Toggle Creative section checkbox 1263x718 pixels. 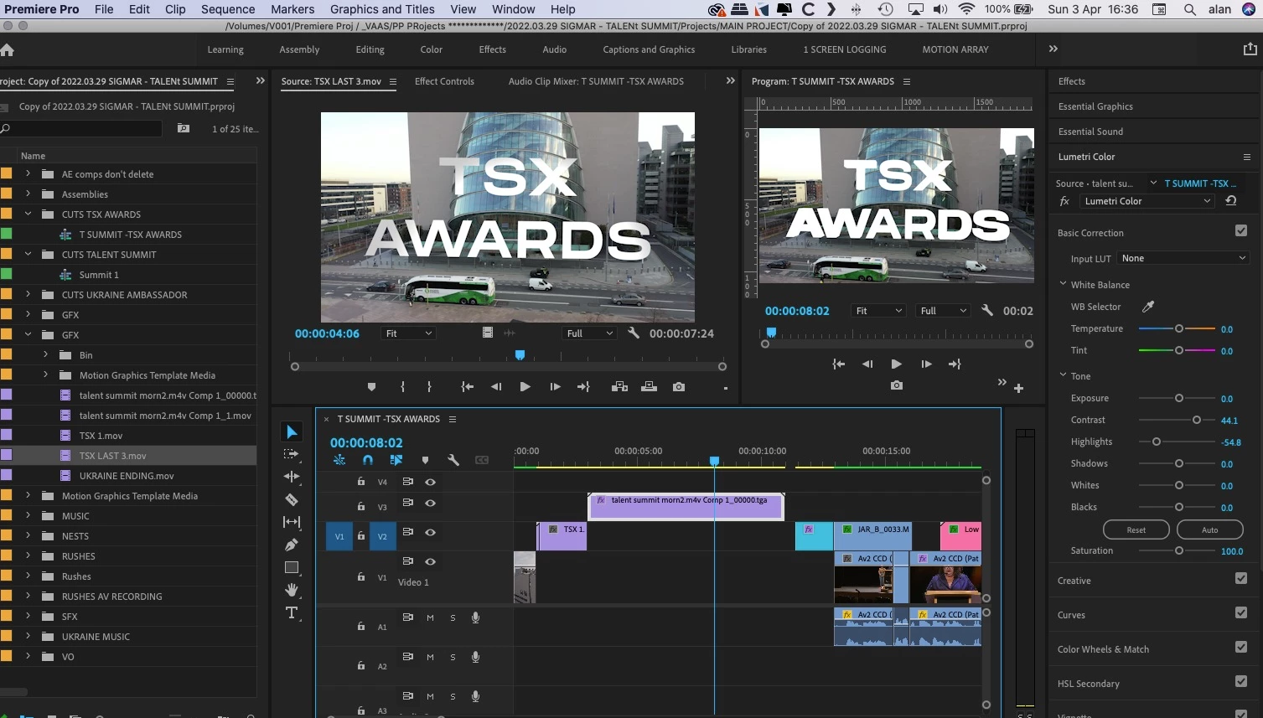1241,578
